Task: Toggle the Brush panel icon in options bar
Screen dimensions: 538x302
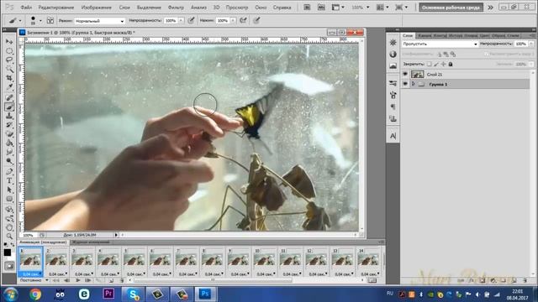Action: (x=50, y=20)
